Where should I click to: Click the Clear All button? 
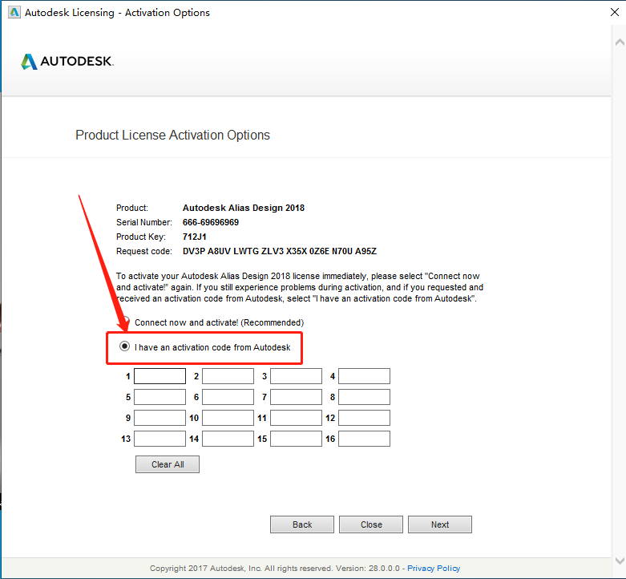pyautogui.click(x=168, y=464)
